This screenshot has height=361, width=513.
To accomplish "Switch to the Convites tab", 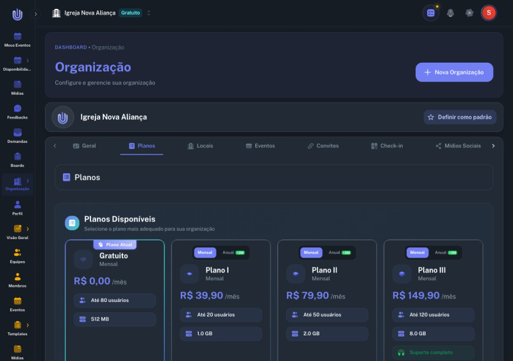I will coord(323,146).
